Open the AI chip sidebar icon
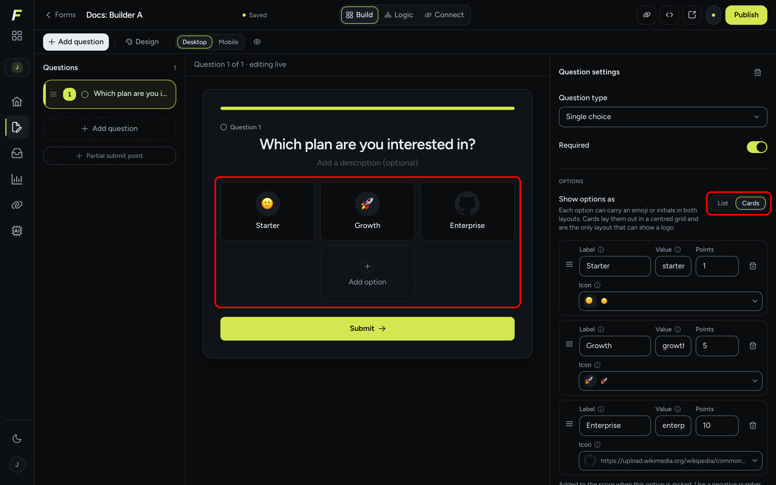 click(x=17, y=231)
